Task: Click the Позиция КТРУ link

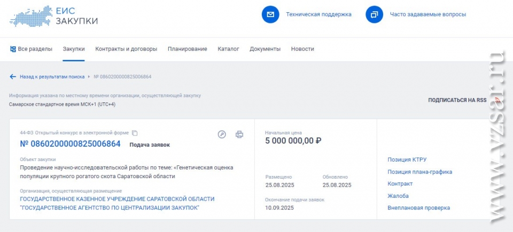Action: pyautogui.click(x=407, y=160)
